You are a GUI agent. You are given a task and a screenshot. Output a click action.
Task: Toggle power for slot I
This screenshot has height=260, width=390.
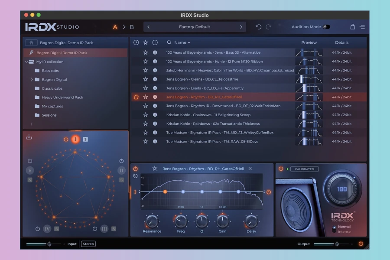[x=66, y=140]
